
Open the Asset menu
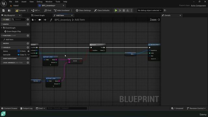point(24,2)
